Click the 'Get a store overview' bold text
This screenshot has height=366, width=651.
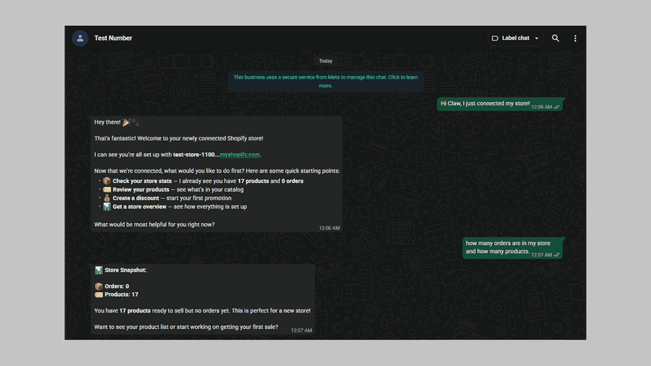tap(139, 207)
